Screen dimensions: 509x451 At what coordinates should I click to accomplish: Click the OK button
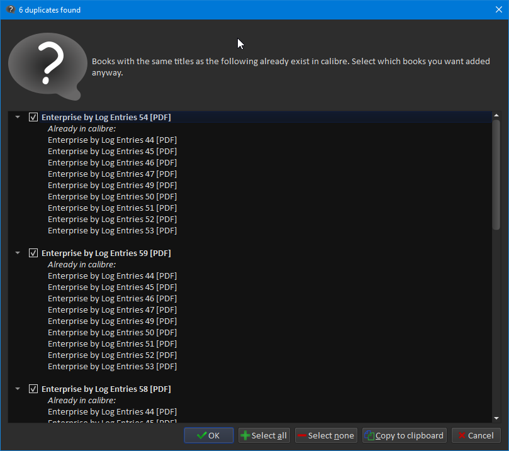coord(209,435)
